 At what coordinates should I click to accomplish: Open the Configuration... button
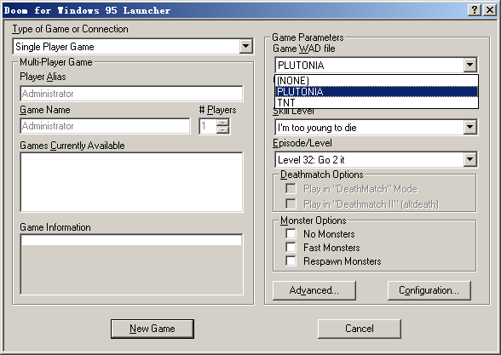coord(429,290)
